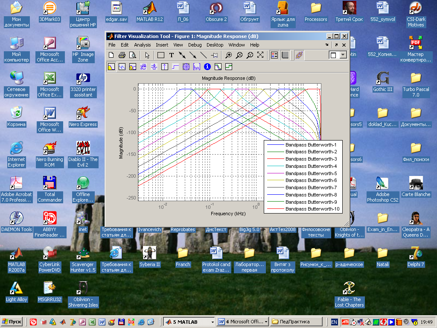Show Round-off Noise Power Spectrum analysis
The height and width of the screenshot is (328, 437).
[229, 67]
